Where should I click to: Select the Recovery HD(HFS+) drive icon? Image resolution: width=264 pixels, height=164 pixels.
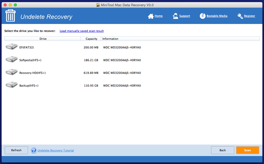coord(11,72)
